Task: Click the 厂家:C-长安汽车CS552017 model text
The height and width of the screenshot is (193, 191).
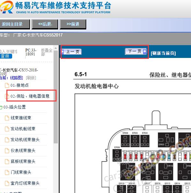Action: [x=38, y=35]
